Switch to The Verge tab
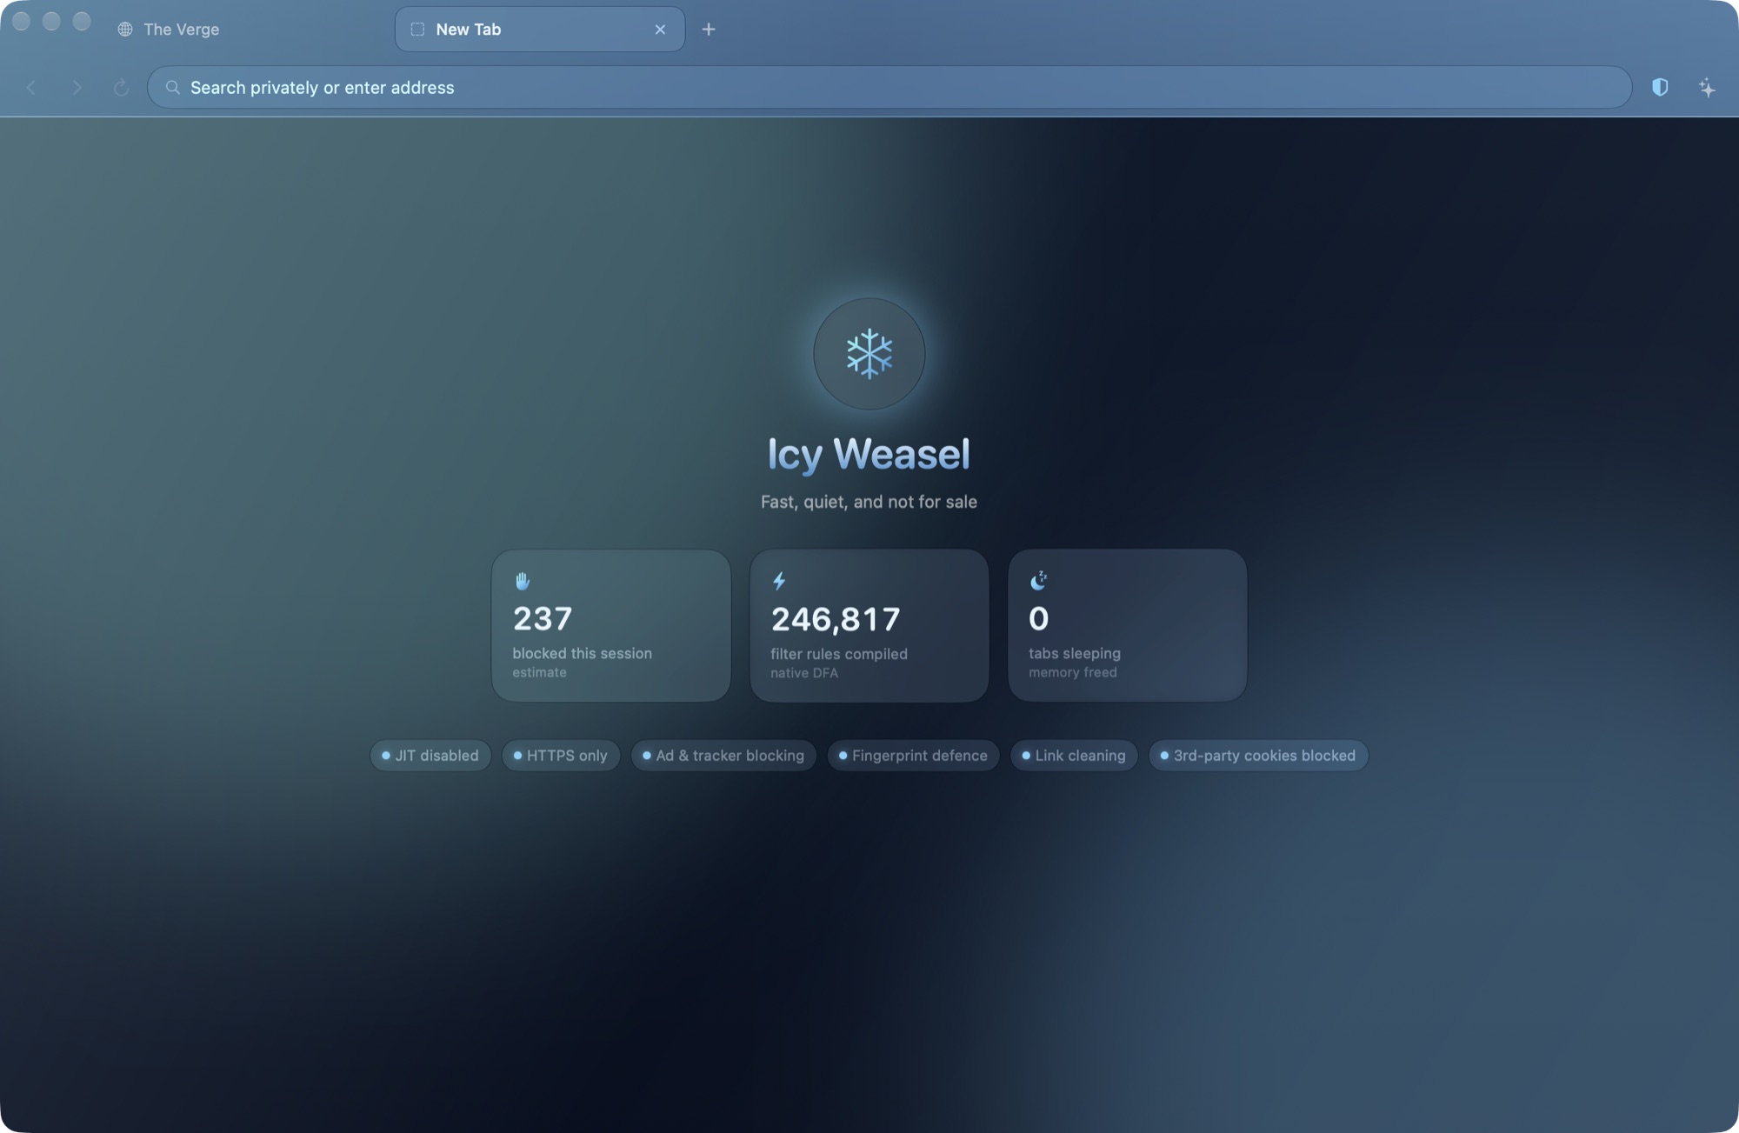 tap(248, 30)
